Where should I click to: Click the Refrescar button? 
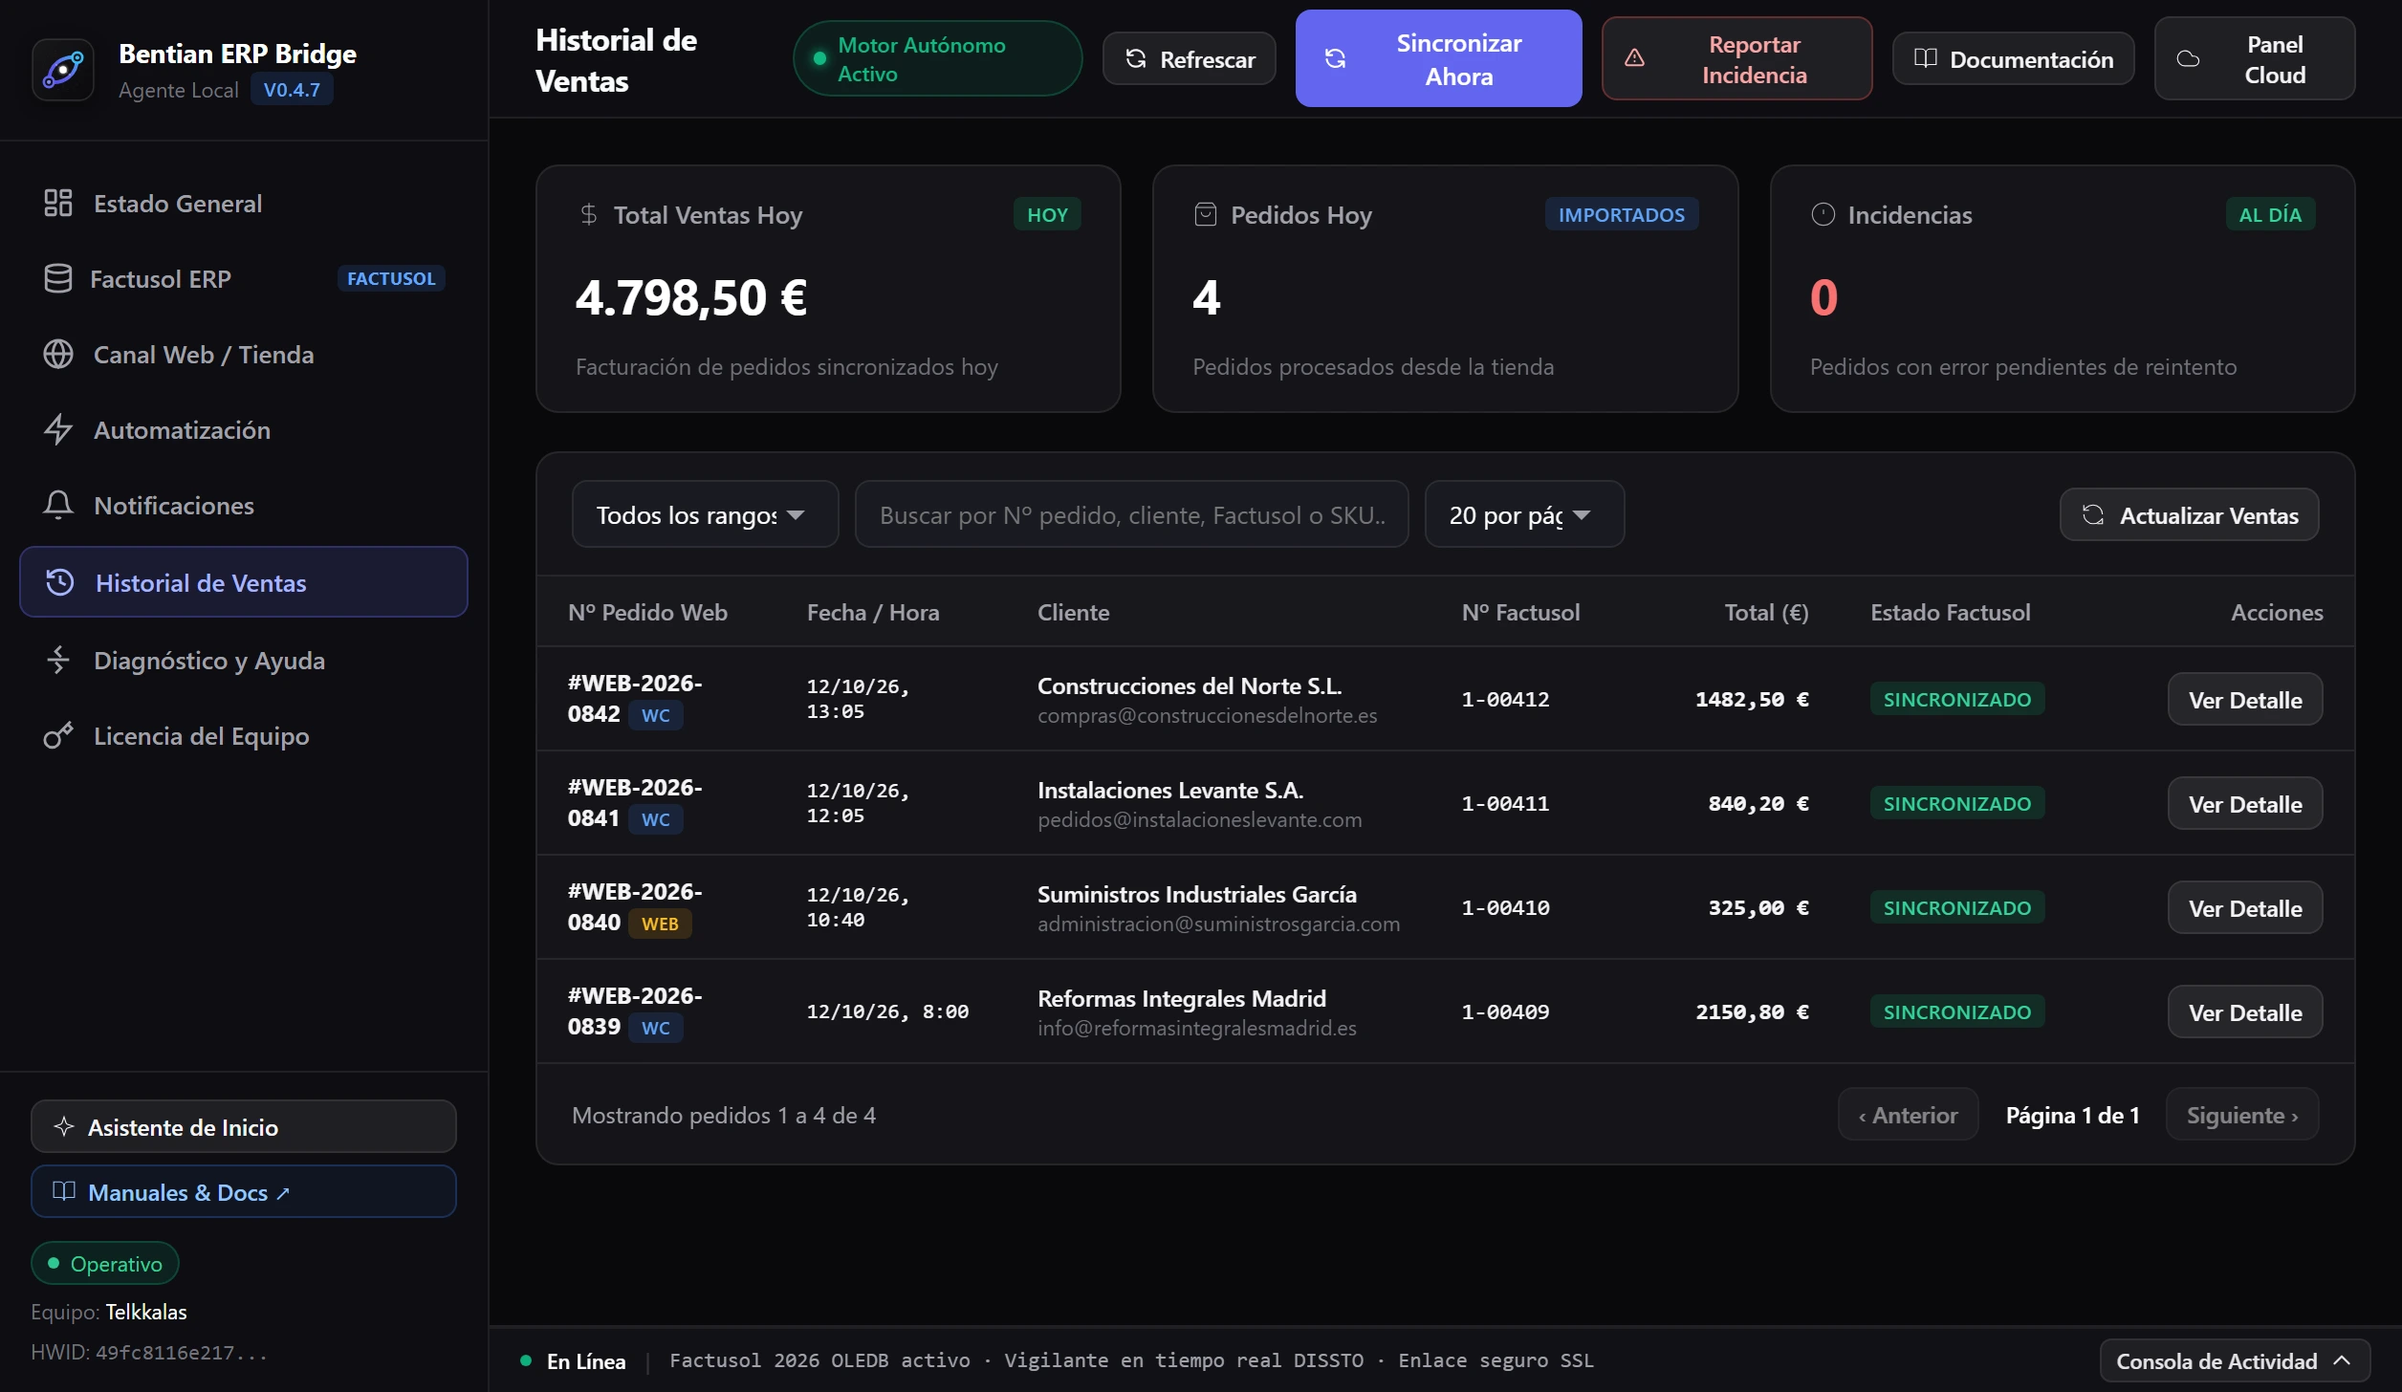point(1189,59)
